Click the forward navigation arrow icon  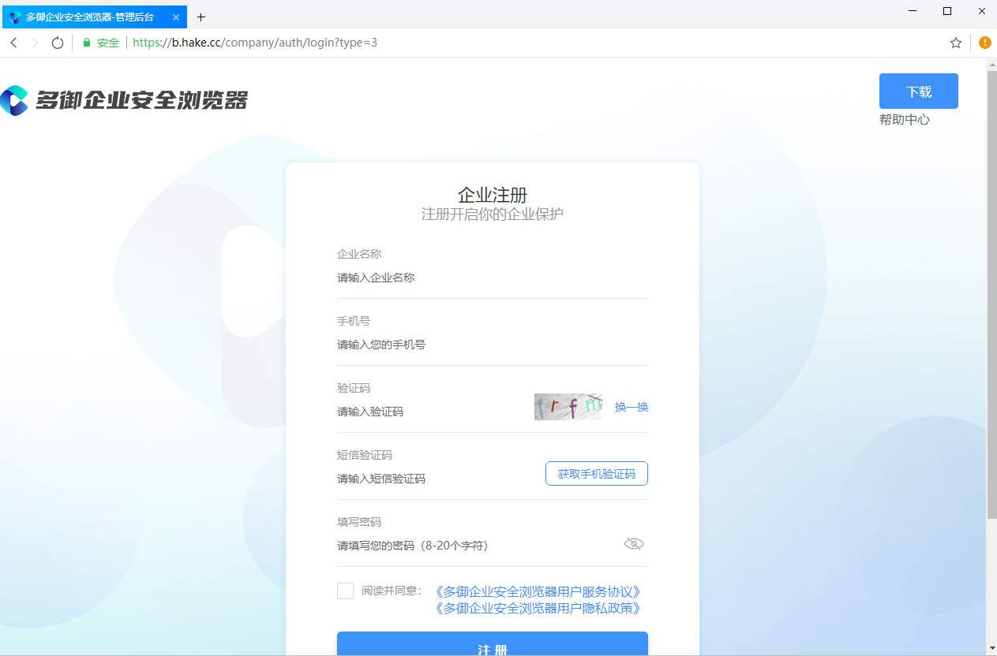[x=35, y=43]
